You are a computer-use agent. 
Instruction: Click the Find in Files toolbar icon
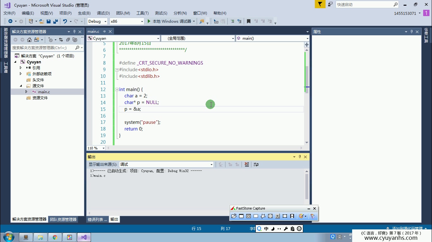pos(202,21)
